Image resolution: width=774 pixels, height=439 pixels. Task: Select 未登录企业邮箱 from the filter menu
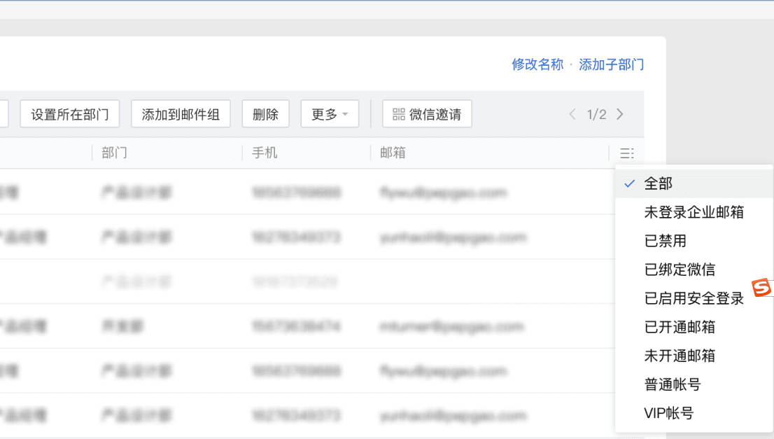point(694,211)
